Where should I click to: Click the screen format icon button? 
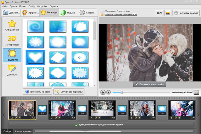pyautogui.click(x=168, y=13)
